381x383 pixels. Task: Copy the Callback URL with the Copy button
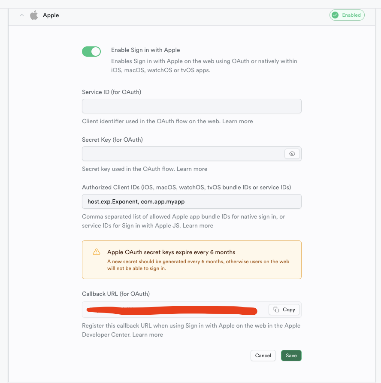click(x=284, y=309)
